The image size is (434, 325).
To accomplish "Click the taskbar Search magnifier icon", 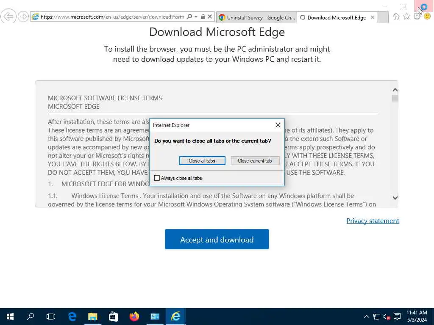I will [31, 317].
